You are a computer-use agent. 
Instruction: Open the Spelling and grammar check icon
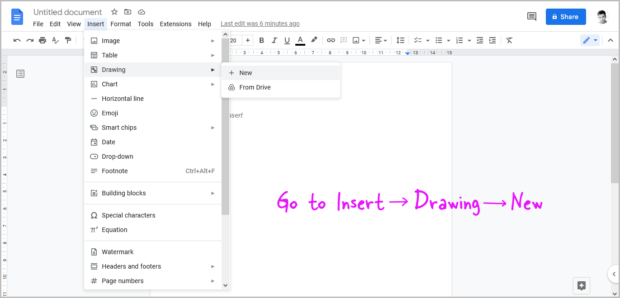tap(55, 40)
